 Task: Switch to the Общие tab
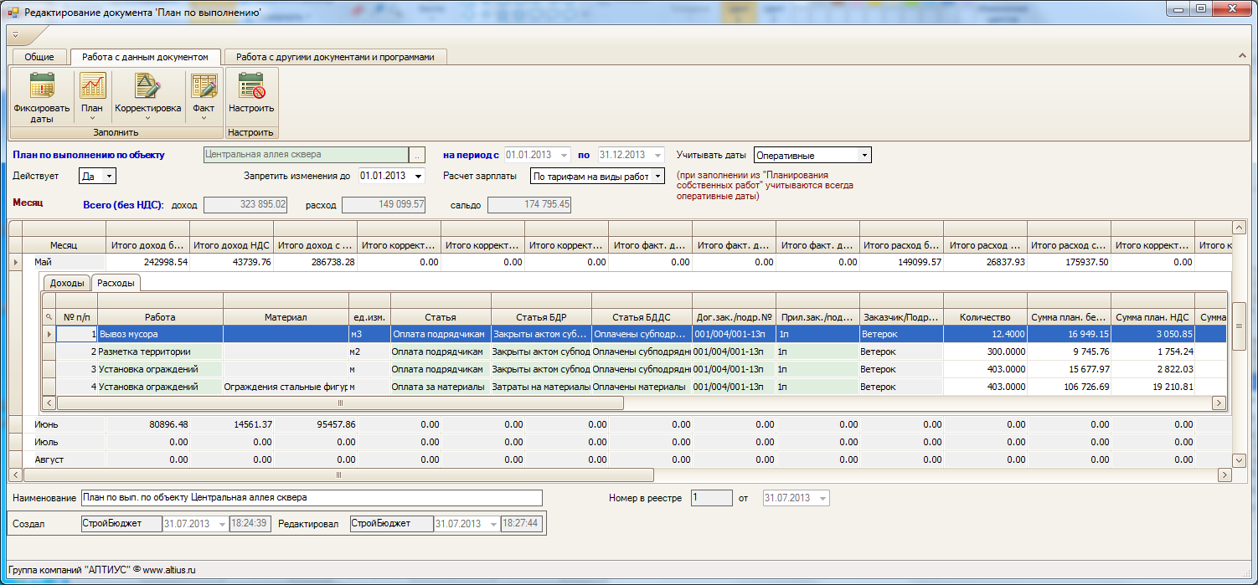[x=39, y=57]
